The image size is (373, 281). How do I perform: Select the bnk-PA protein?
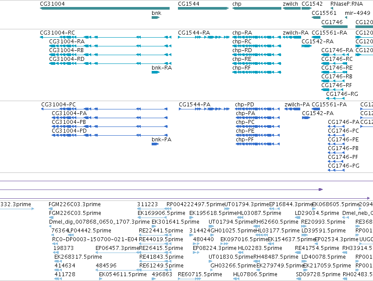155,144
